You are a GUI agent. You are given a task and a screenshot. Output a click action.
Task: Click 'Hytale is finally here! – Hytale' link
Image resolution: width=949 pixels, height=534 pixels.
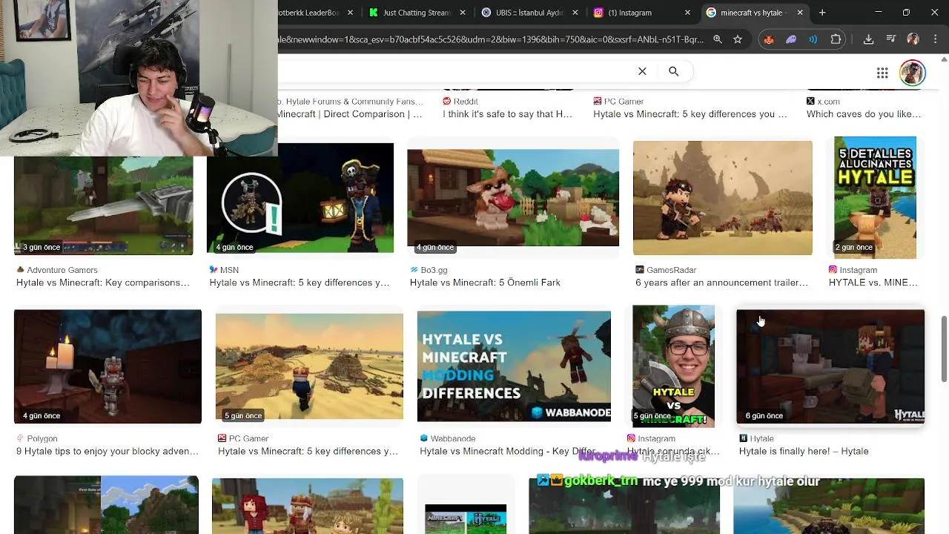point(804,451)
